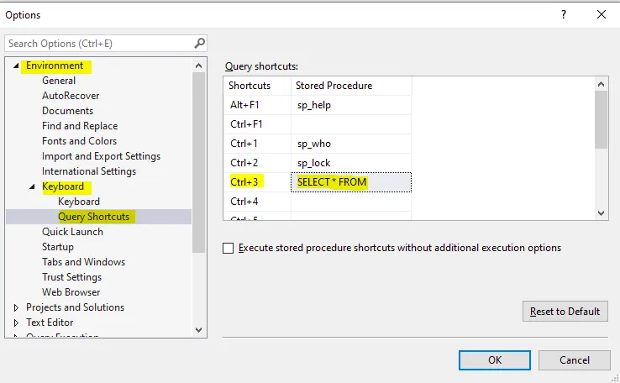Click the Shortcuts column header
Viewport: 620px width, 383px height.
click(257, 86)
